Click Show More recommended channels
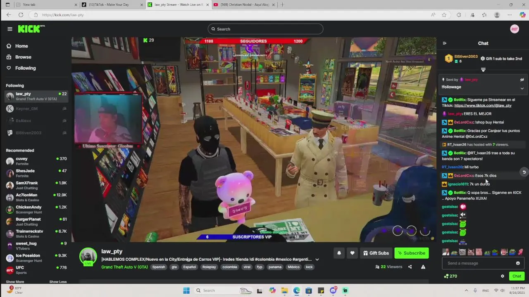The width and height of the screenshot is (529, 297). tap(15, 282)
